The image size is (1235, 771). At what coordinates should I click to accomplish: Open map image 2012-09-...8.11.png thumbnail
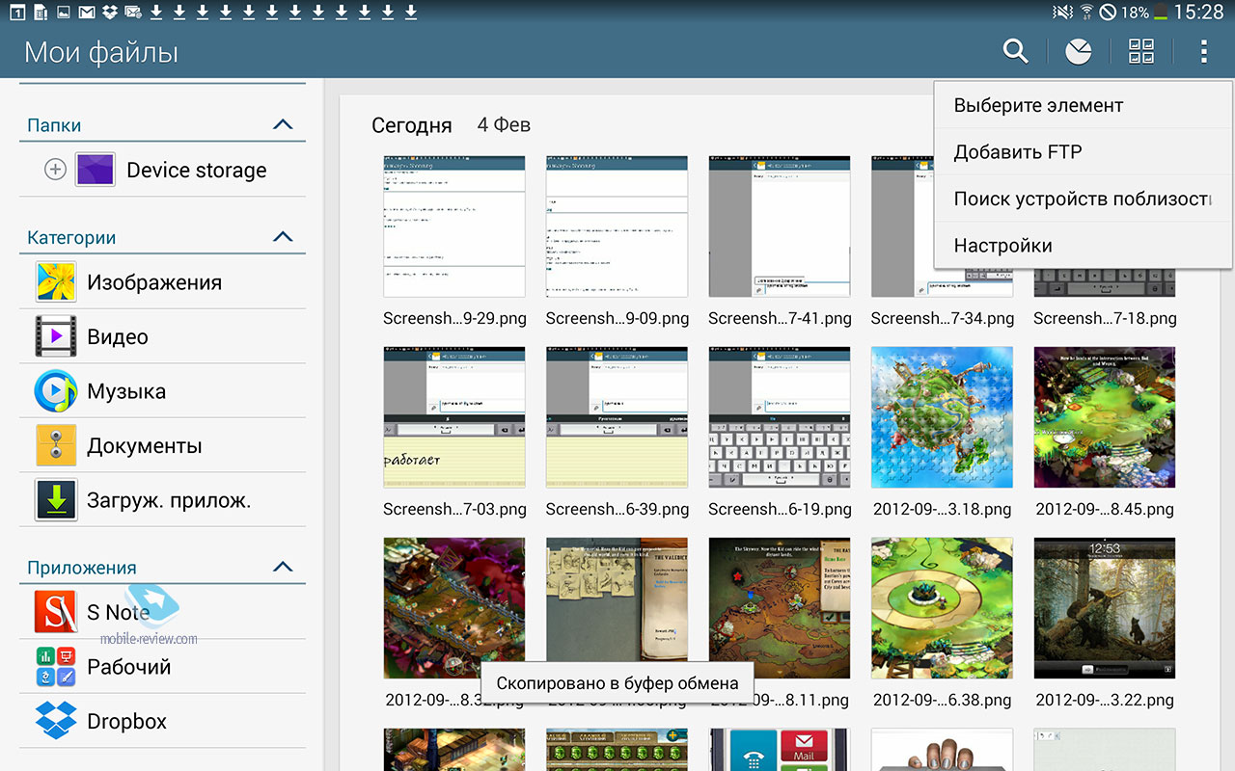780,608
